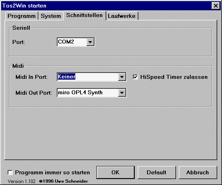Enable Programm immer so starten checkbox
The width and height of the screenshot is (222, 185).
(10, 172)
